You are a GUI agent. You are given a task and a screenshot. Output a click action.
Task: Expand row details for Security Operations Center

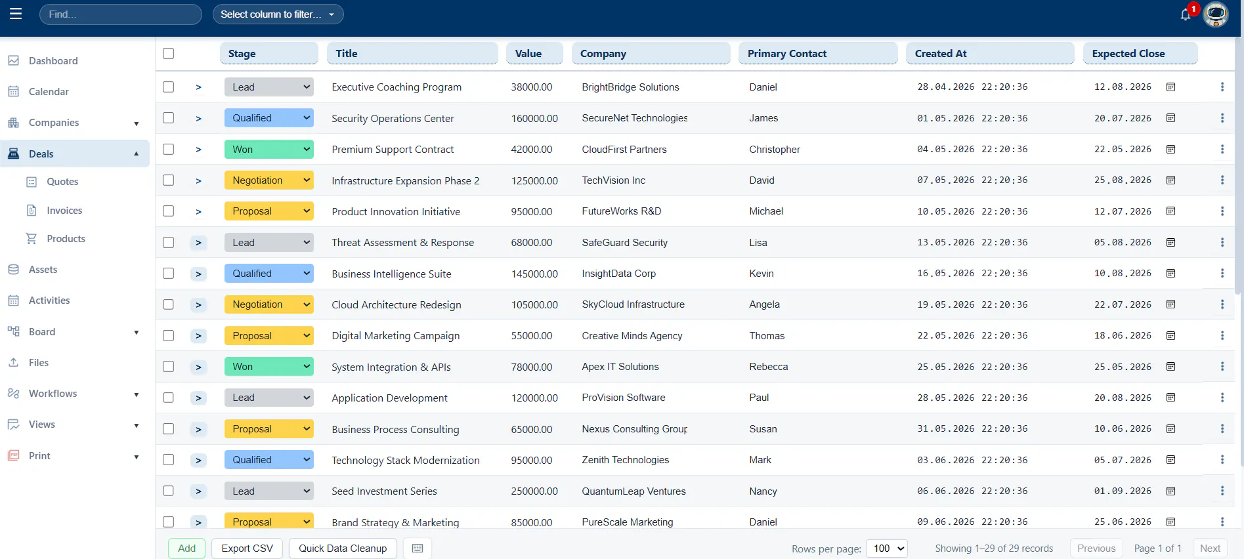(198, 119)
